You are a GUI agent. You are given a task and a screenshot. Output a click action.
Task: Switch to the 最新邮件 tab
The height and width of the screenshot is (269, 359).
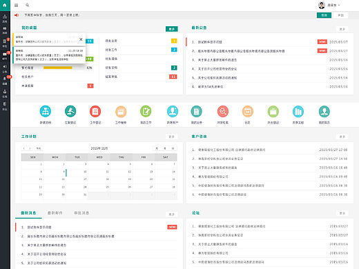(55, 213)
